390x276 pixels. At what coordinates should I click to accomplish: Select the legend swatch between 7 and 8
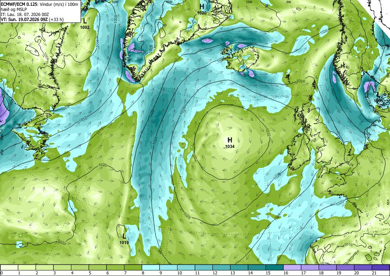[133, 267]
